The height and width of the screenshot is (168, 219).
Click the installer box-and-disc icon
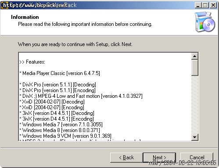click(205, 22)
